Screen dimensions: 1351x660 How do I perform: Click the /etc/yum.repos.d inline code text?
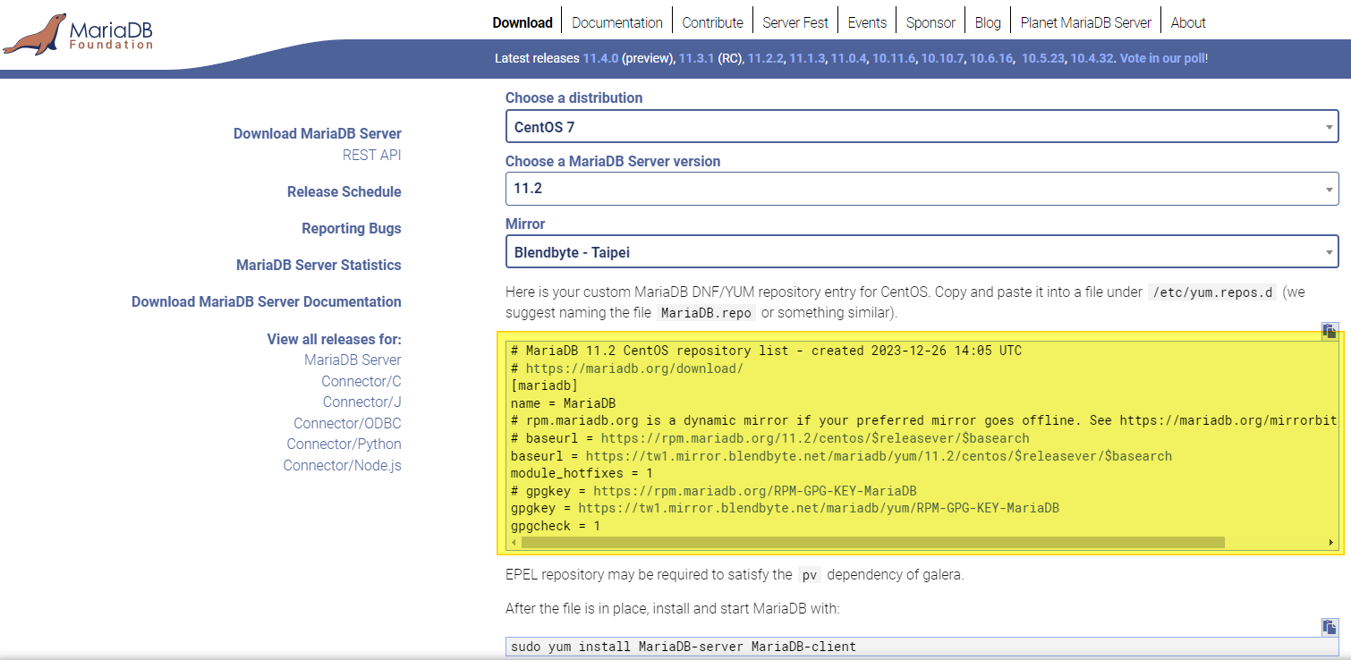(x=1214, y=292)
